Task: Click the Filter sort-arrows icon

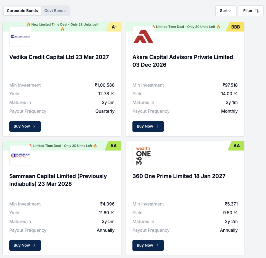Action: [256, 11]
